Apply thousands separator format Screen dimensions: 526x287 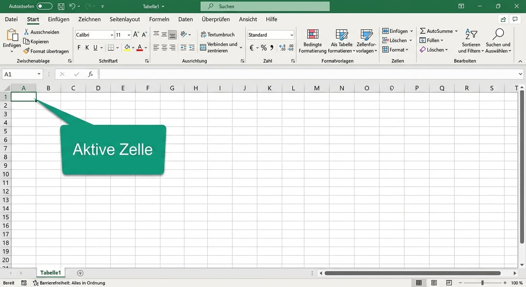point(272,47)
